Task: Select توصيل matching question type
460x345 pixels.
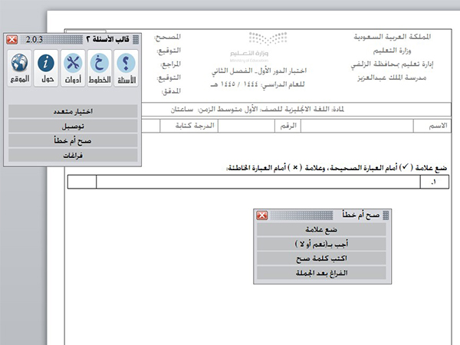Action: pos(74,126)
